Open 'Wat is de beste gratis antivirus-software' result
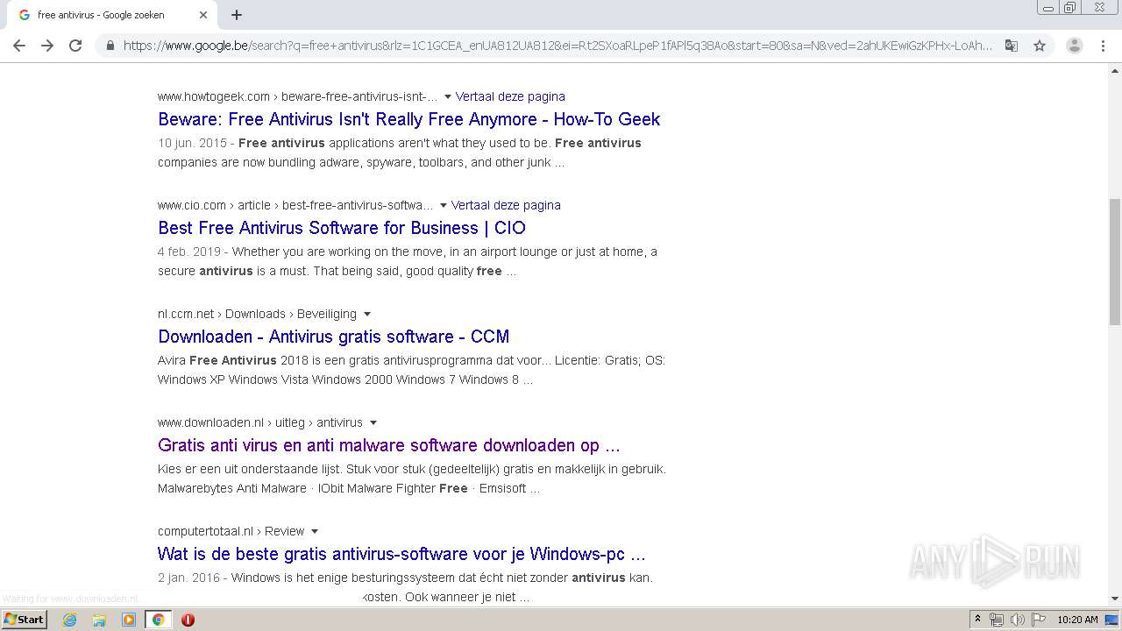This screenshot has height=631, width=1122. pyautogui.click(x=401, y=554)
